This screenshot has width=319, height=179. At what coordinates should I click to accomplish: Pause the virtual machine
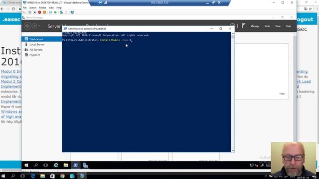point(50,12)
